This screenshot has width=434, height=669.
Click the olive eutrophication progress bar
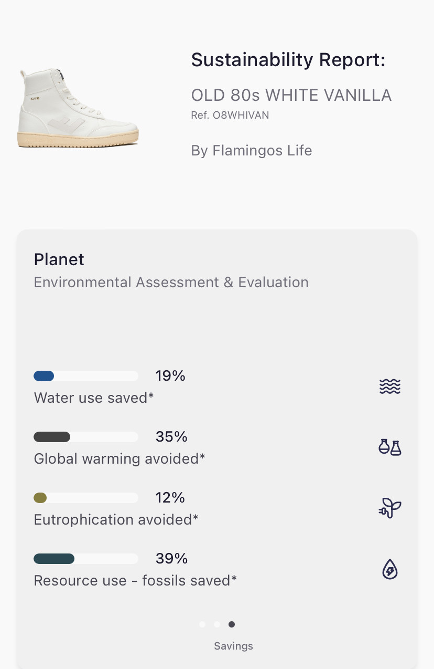tap(86, 498)
